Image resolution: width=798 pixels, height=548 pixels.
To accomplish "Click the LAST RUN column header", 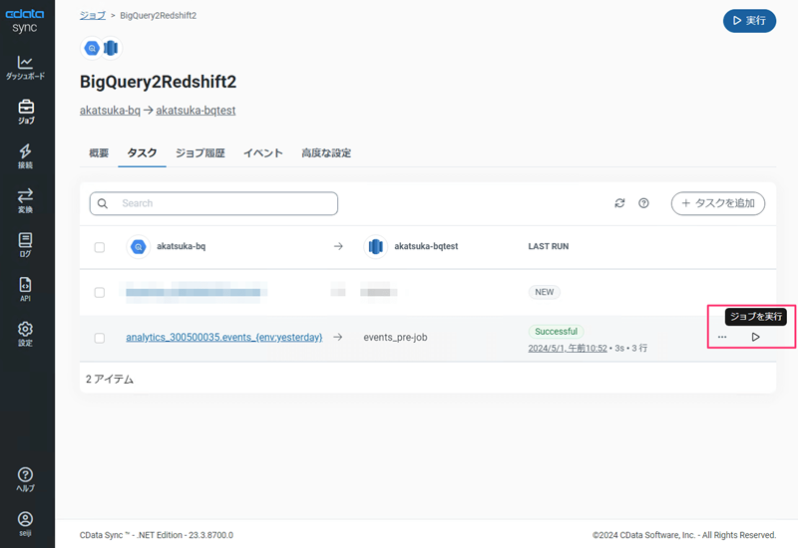I will (548, 246).
